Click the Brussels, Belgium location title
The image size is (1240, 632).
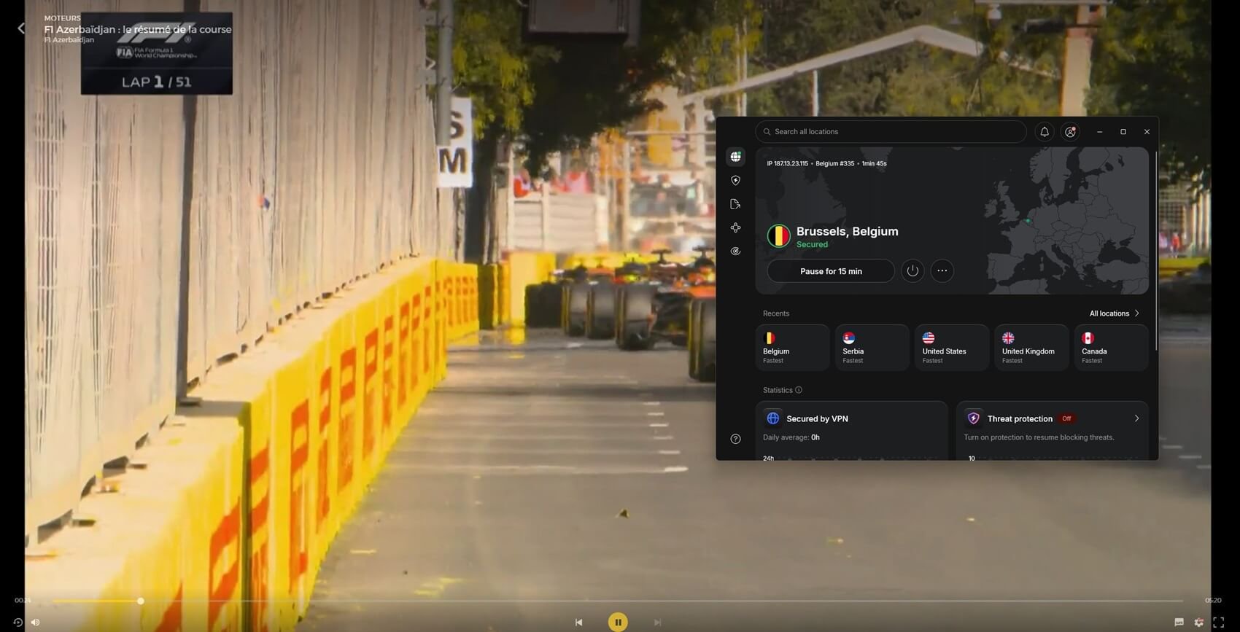tap(847, 231)
